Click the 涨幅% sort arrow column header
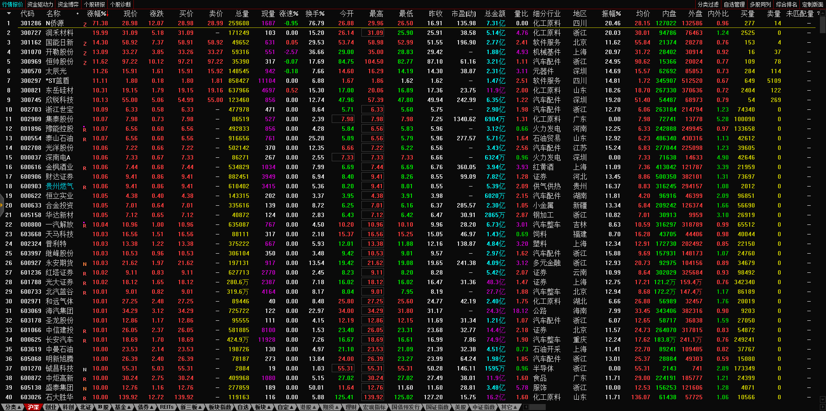This screenshot has width=826, height=411. point(97,14)
